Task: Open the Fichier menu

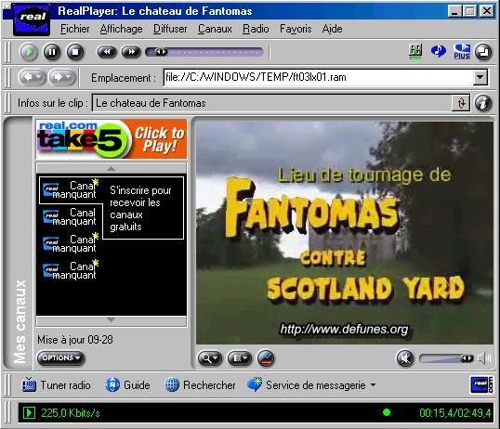Action: coord(75,29)
